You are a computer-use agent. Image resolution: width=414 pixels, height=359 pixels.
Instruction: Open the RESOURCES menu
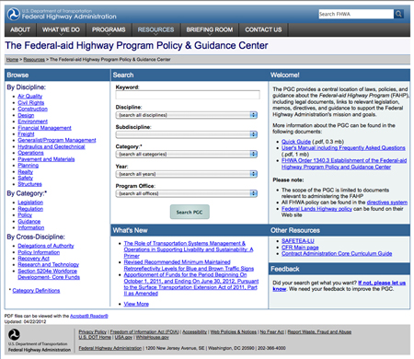click(x=155, y=29)
